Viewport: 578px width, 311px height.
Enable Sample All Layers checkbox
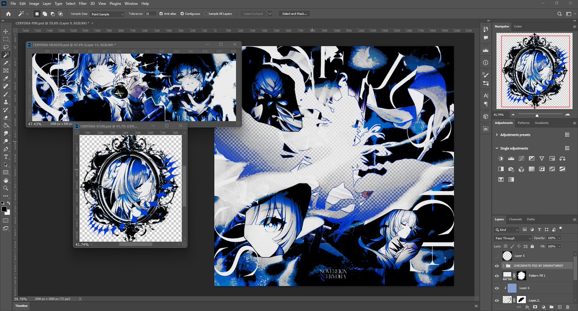[206, 14]
